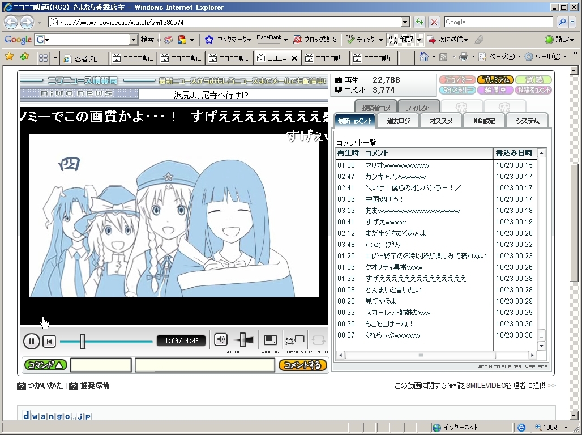
Task: Open the 推奨環境 link
Action: (x=95, y=386)
